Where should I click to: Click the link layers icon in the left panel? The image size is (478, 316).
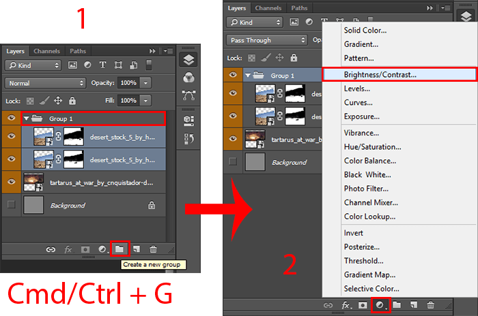click(x=51, y=250)
